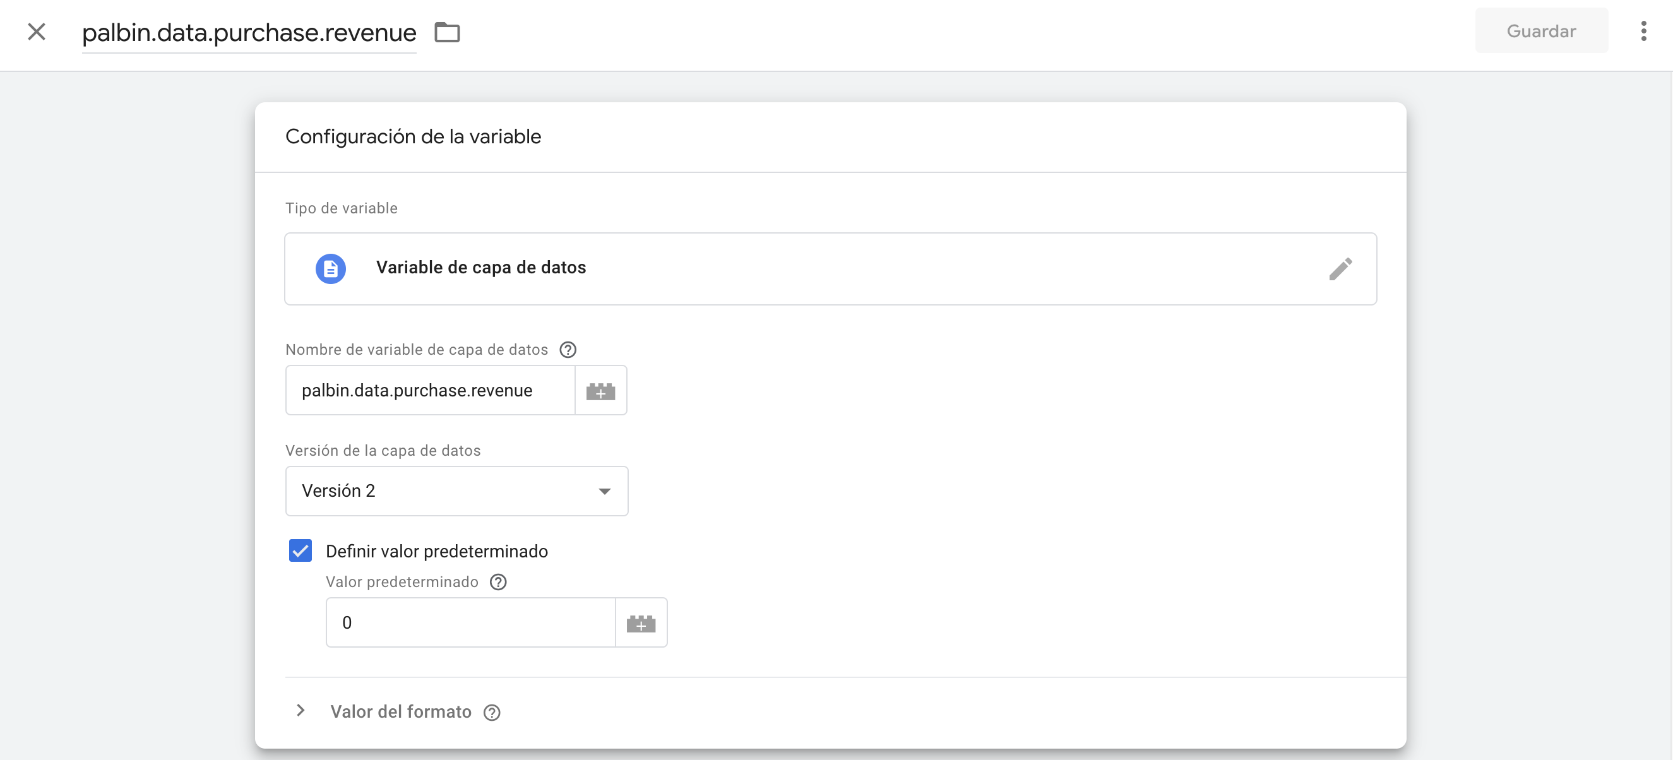
Task: Click the pencil icon to edit variable type
Action: pos(1340,269)
